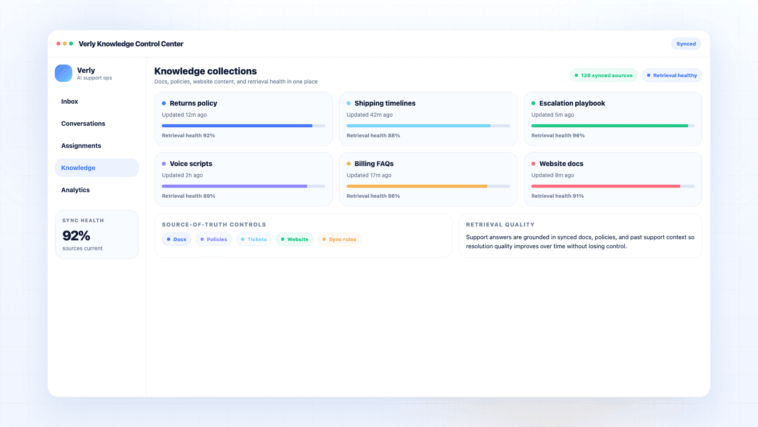The height and width of the screenshot is (427, 758).
Task: Click the red dot beside Website docs
Action: [534, 164]
